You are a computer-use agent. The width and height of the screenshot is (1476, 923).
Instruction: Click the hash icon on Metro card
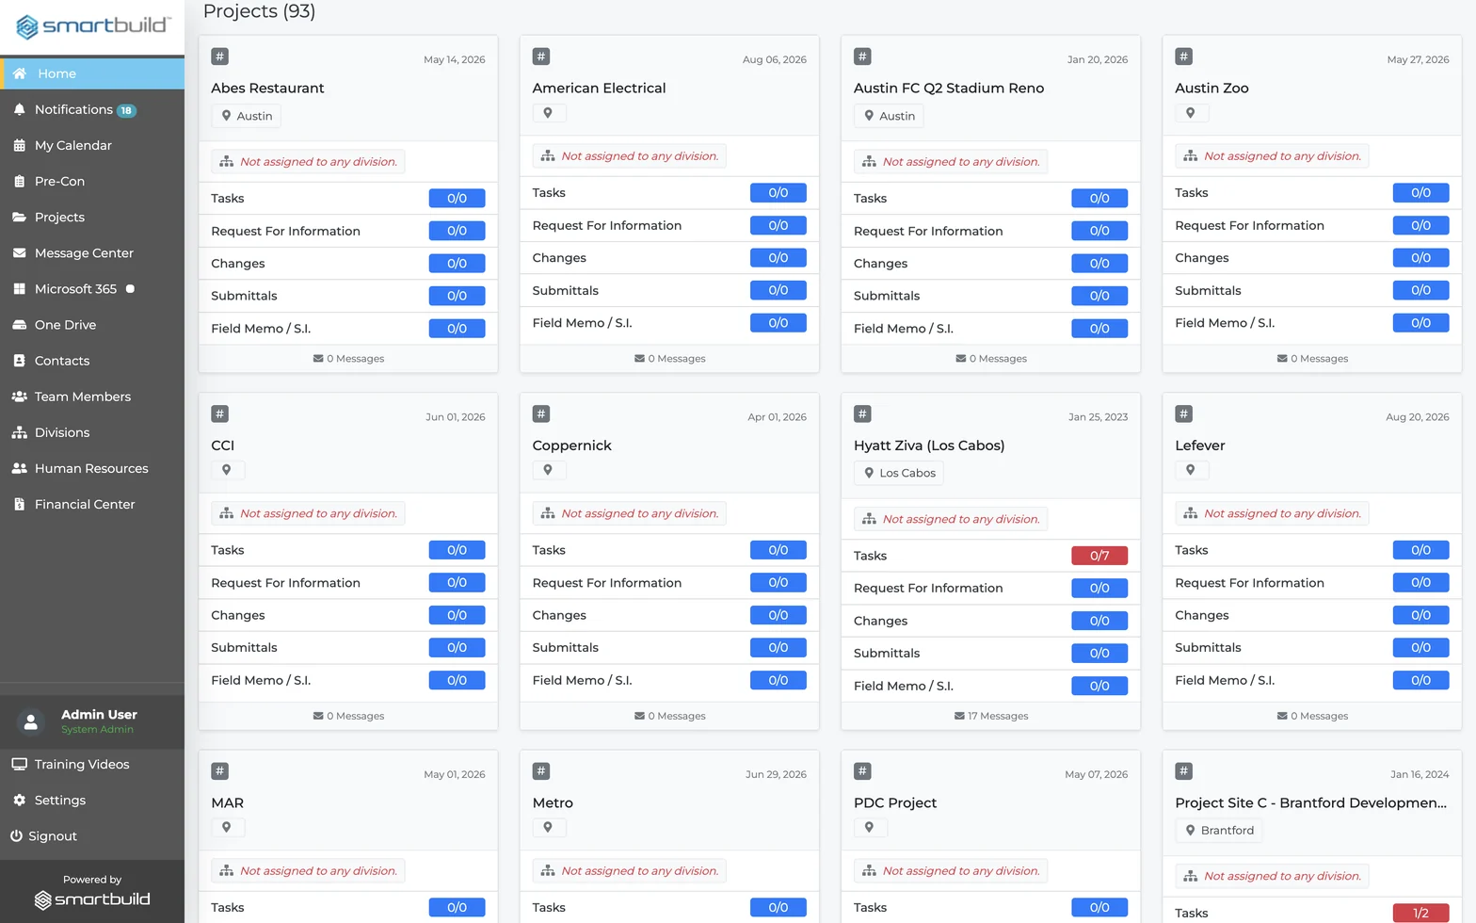click(541, 771)
